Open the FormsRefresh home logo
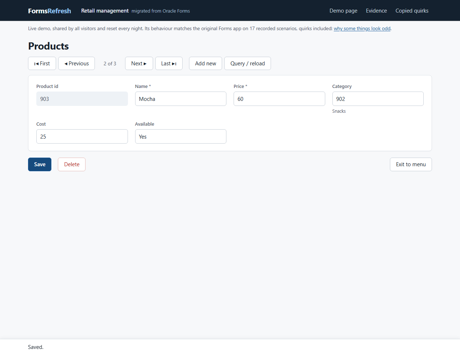Image resolution: width=460 pixels, height=359 pixels. click(50, 11)
